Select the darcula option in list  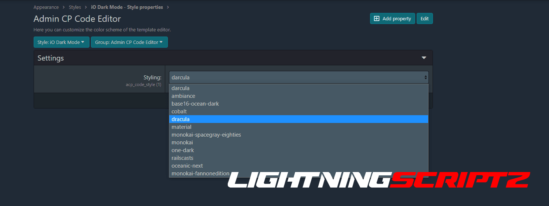[180, 88]
